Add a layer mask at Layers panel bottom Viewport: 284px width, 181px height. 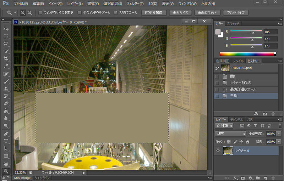(x=243, y=178)
